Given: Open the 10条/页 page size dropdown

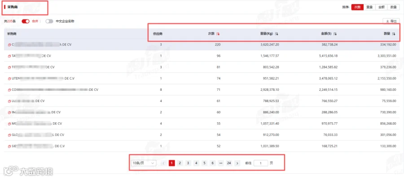Looking at the screenshot, I should tap(144, 163).
